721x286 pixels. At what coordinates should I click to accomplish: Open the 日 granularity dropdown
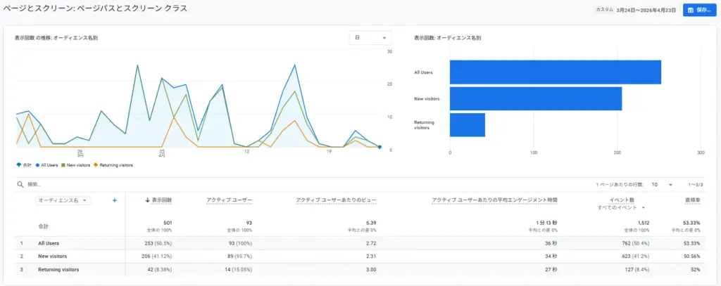tap(370, 37)
